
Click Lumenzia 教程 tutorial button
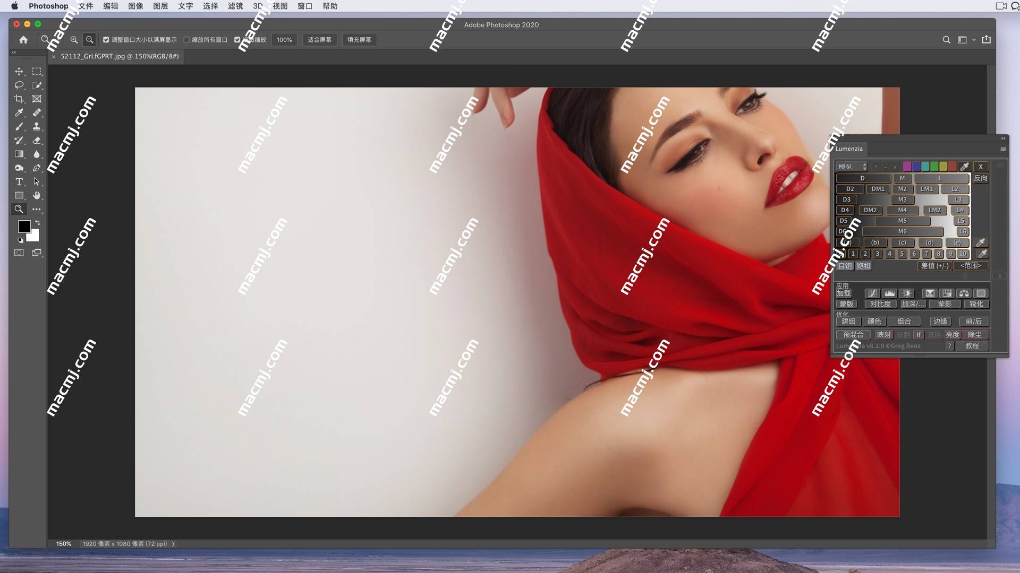click(x=972, y=346)
